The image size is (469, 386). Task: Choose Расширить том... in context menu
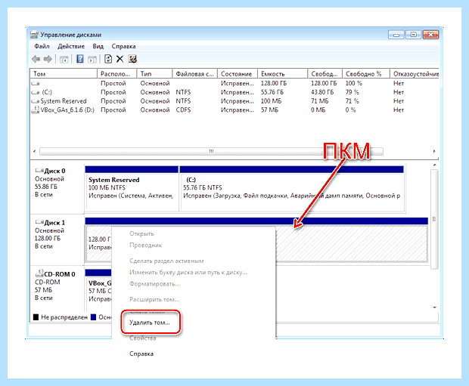point(154,299)
